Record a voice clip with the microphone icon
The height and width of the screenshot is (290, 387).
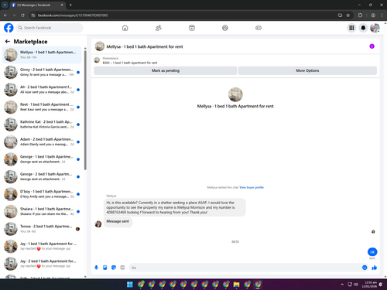click(x=96, y=268)
